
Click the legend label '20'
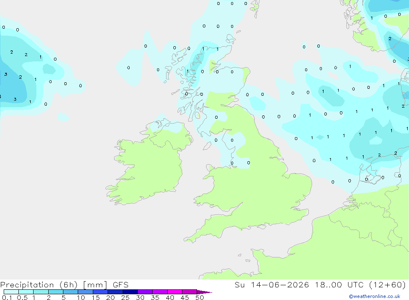tap(110, 298)
